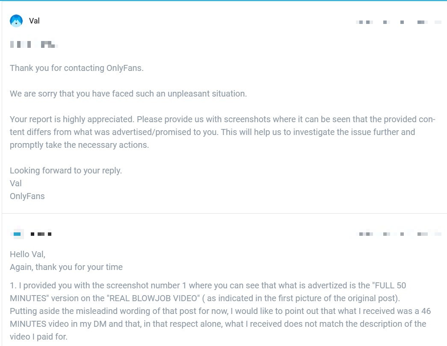Click Val's blue avatar icon
Screen dimensions: 447x346
(x=16, y=21)
